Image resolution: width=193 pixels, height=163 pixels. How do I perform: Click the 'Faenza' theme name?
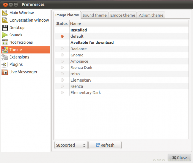click(x=77, y=87)
